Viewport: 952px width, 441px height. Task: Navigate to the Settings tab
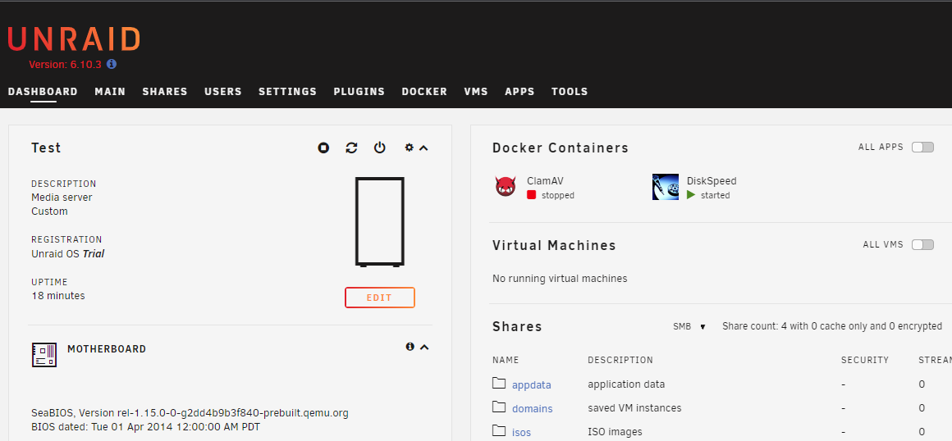[x=288, y=92]
